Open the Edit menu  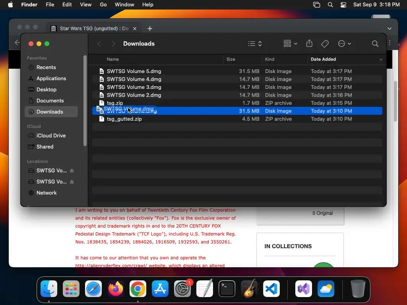point(67,5)
